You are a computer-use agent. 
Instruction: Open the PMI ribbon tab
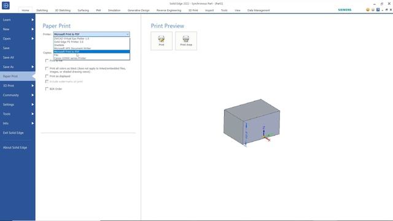click(x=98, y=10)
